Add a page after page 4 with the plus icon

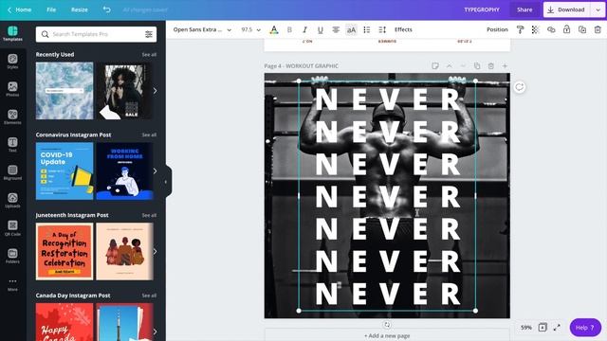click(505, 66)
